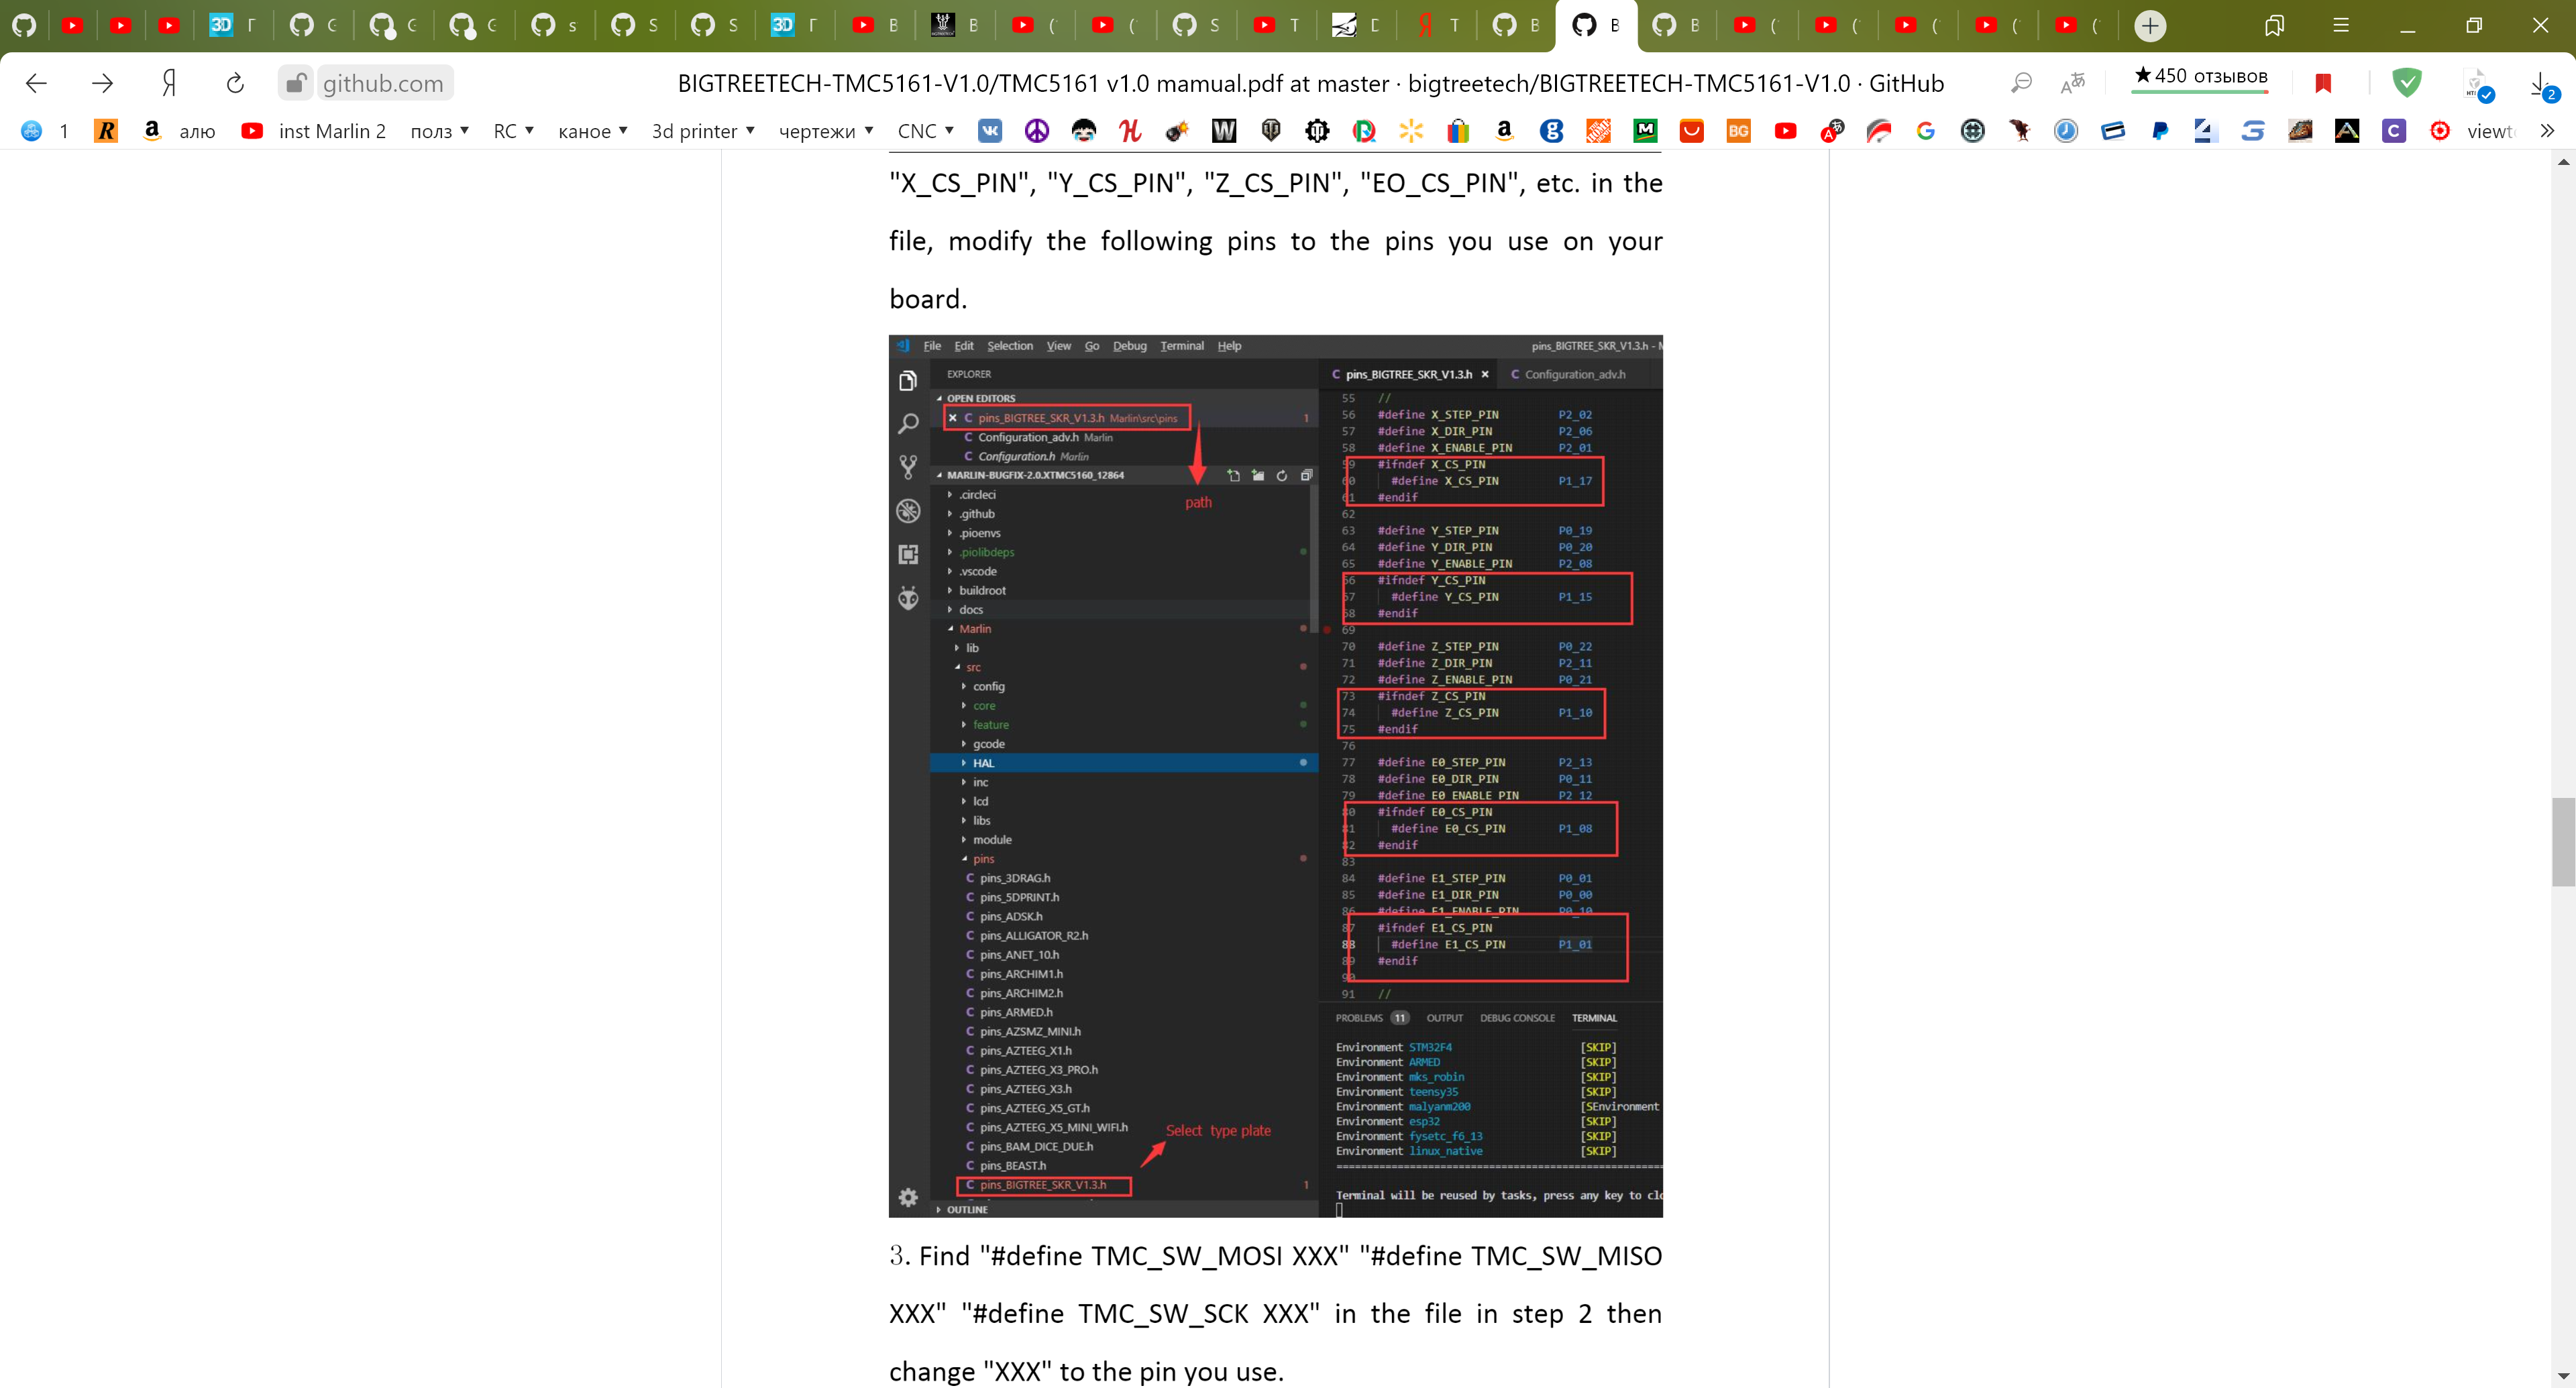Screen dimensions: 2576x1388
Task: Open the blue clock bookmark icon
Action: click(2066, 131)
